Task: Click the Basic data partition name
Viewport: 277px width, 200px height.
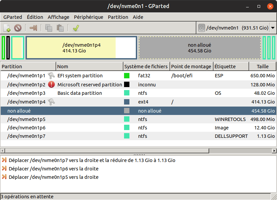Action: [x=80, y=93]
